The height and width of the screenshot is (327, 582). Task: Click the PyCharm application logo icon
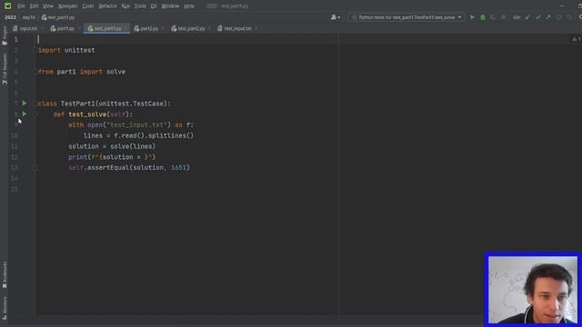tap(7, 6)
